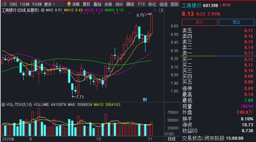Click the 净资 value 10.73

coord(247,125)
